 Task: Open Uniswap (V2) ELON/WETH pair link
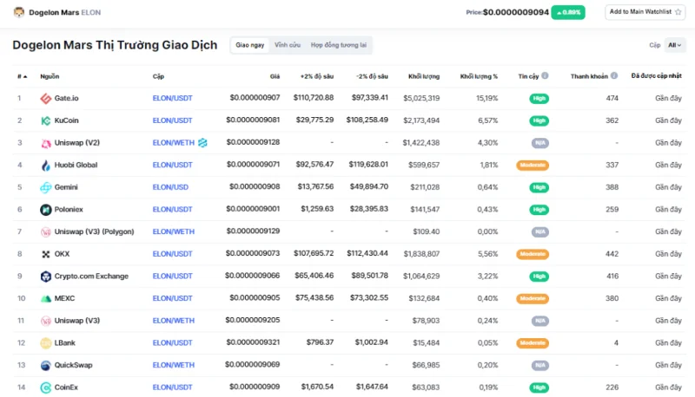(x=173, y=143)
